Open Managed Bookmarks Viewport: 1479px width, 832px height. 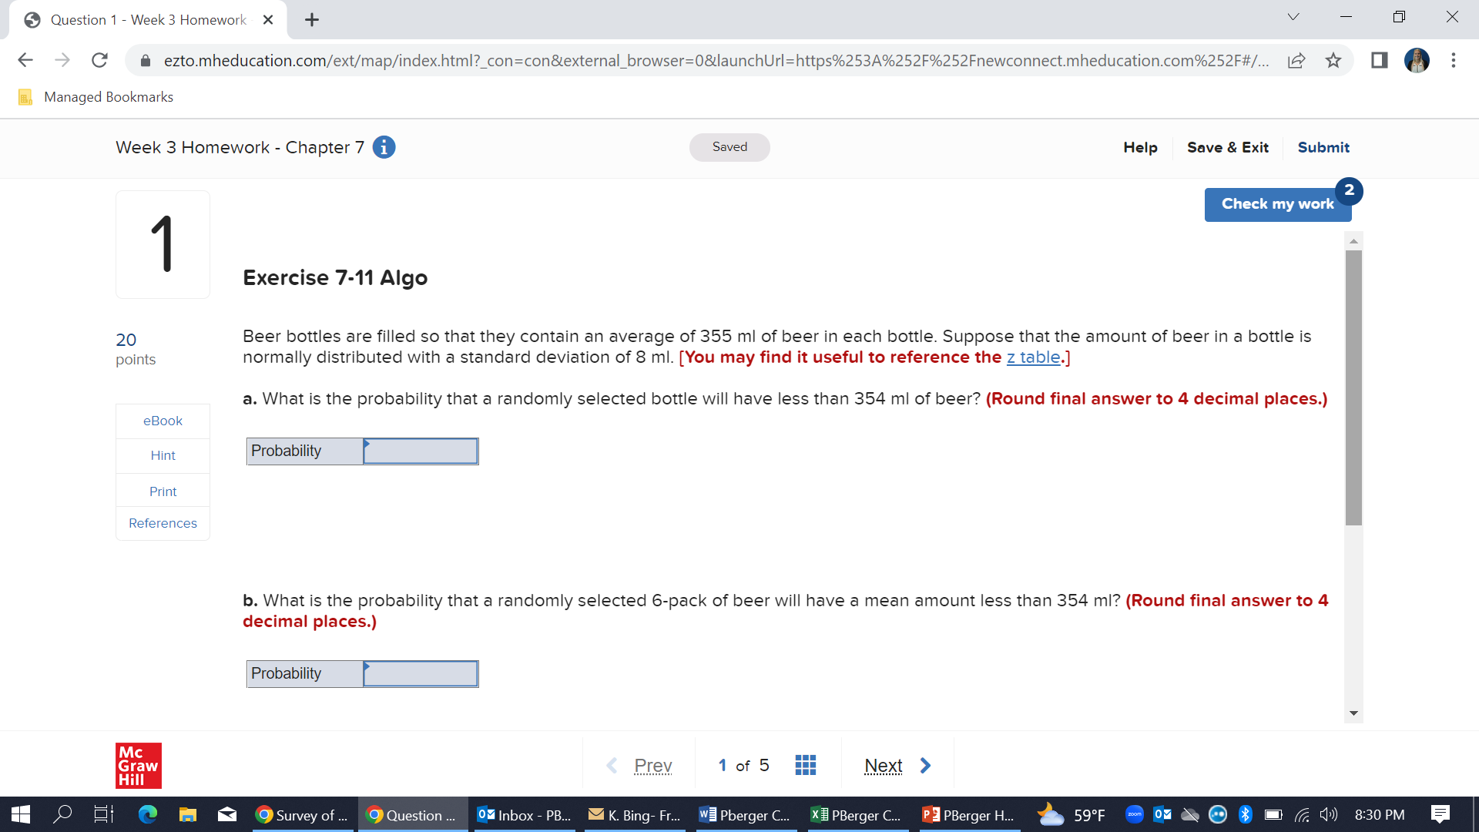click(95, 96)
